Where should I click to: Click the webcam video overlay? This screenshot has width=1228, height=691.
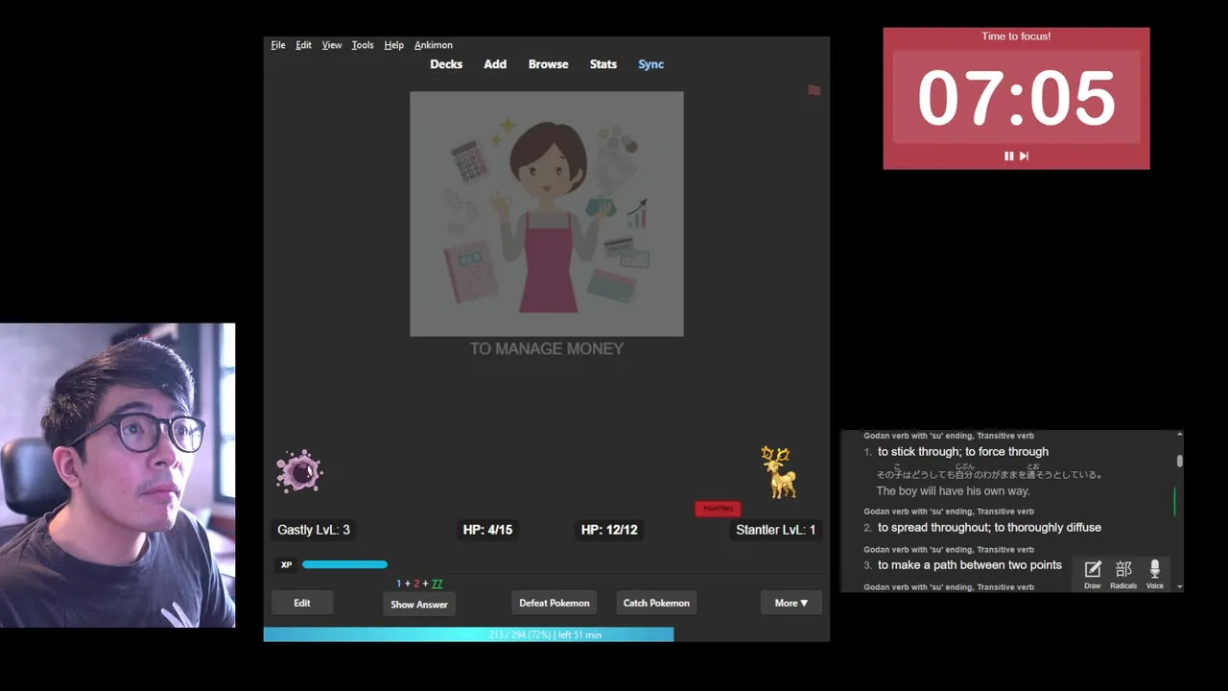[117, 475]
